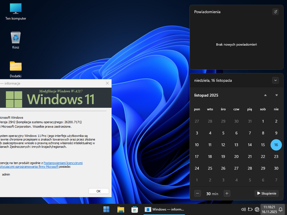The height and width of the screenshot is (215, 287).
Task: Click the network globe tray icon
Action: coord(257,209)
